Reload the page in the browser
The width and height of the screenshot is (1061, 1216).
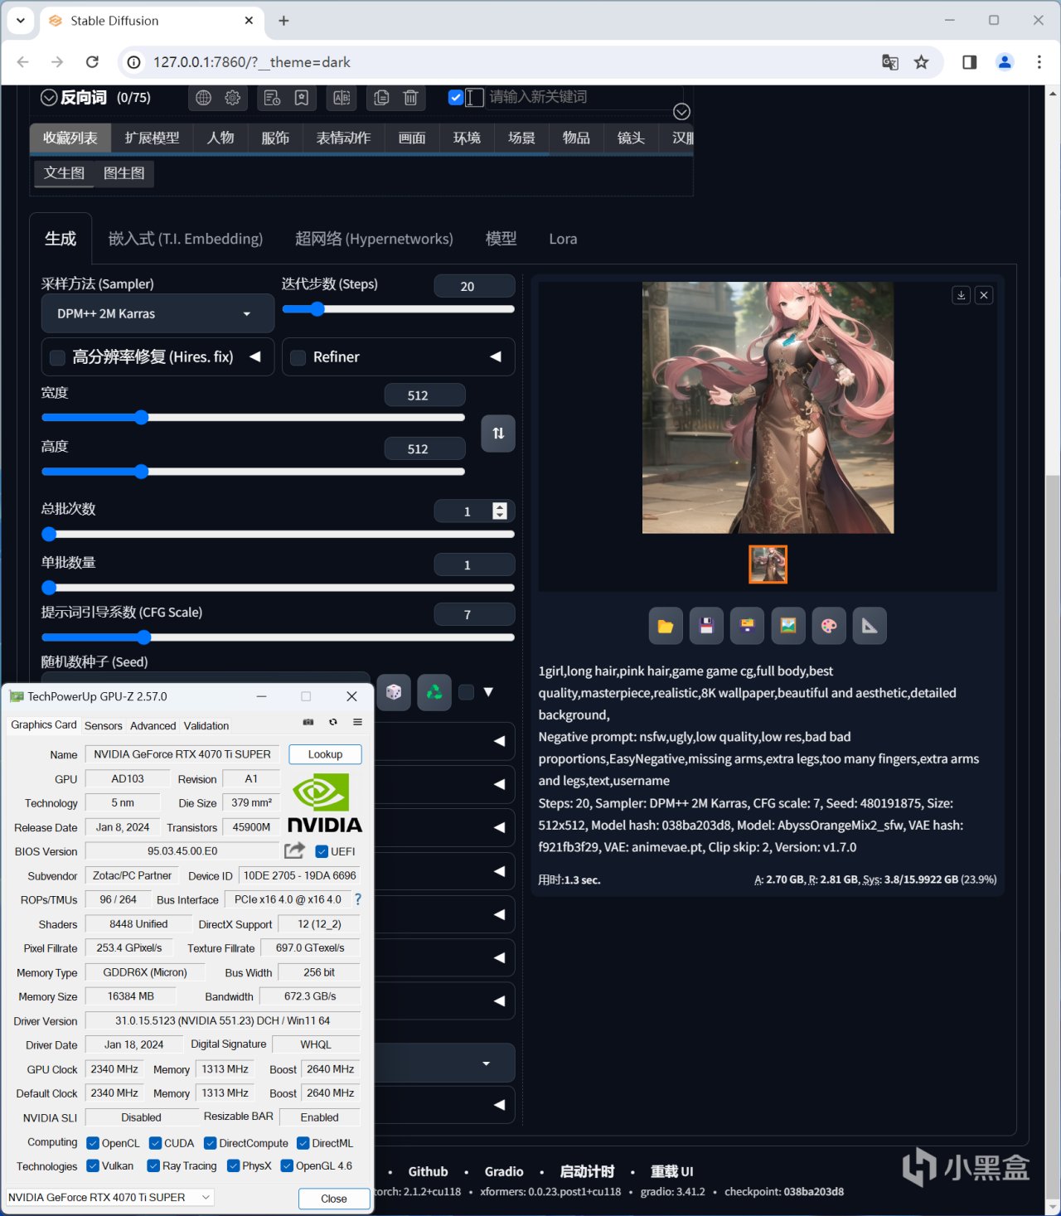(x=92, y=62)
